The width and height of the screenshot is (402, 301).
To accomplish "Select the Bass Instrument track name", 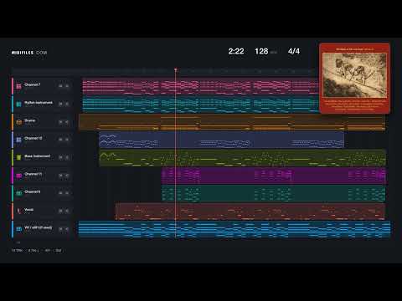I will [x=38, y=156].
